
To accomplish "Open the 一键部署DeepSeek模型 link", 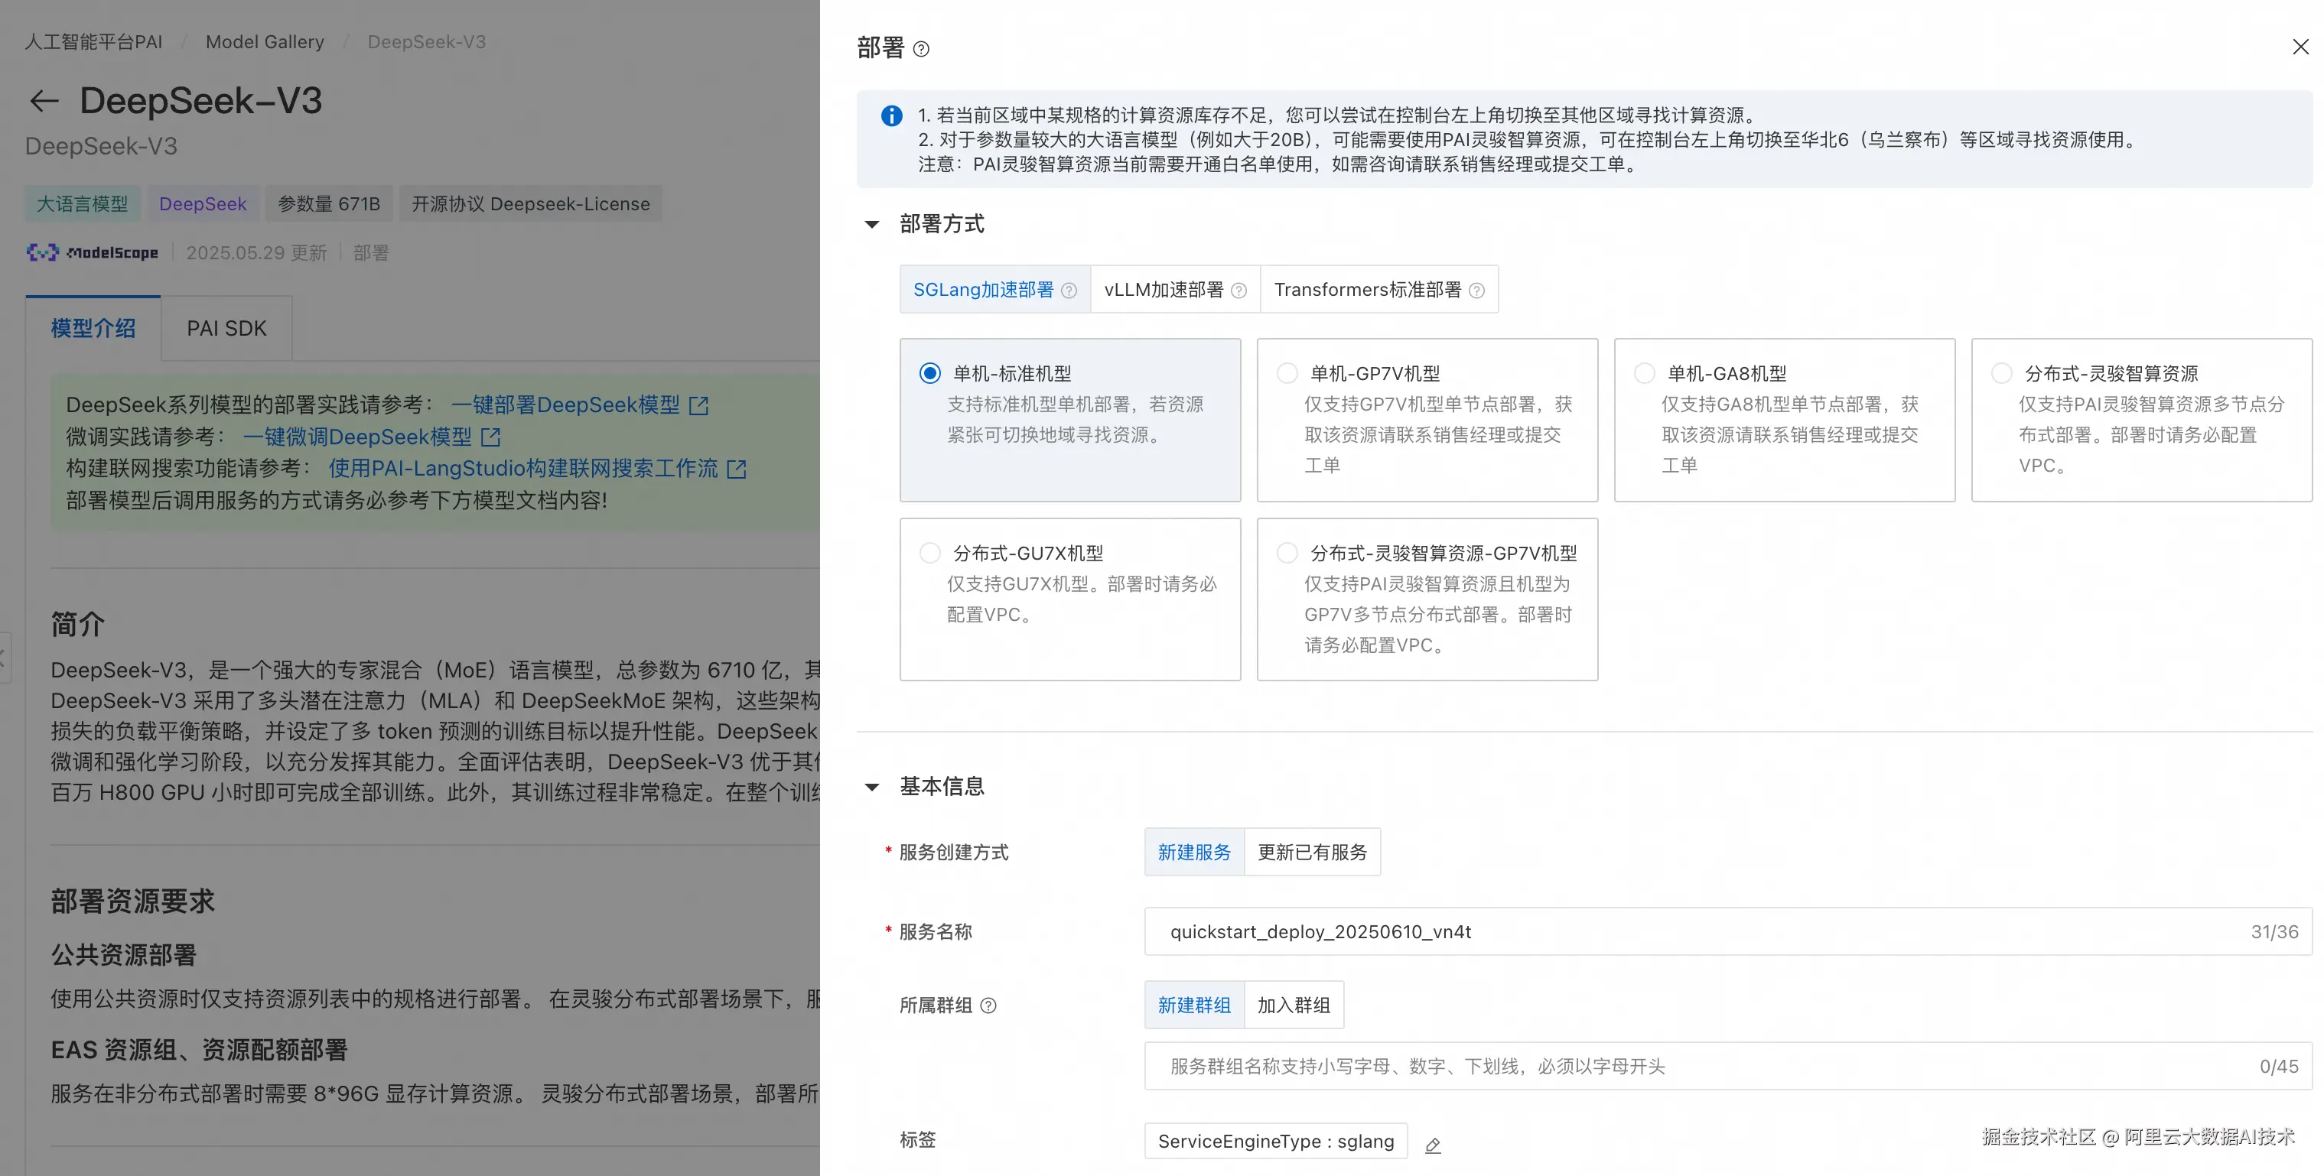I will [x=565, y=405].
